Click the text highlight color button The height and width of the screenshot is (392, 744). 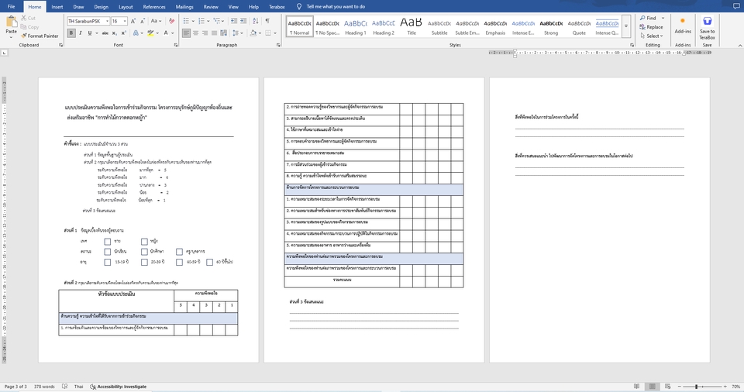(150, 33)
